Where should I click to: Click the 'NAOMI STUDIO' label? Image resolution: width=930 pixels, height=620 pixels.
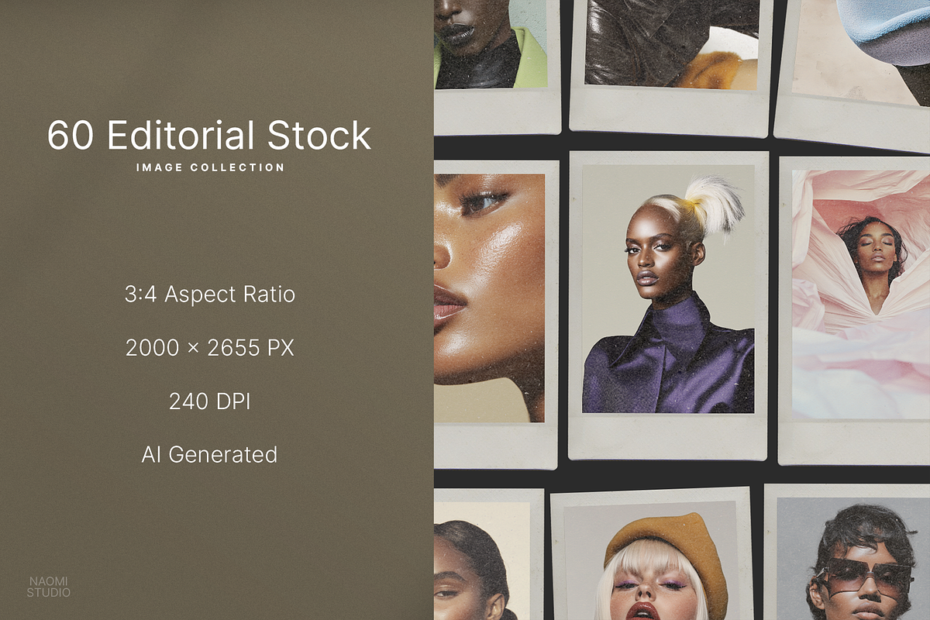[x=49, y=587]
